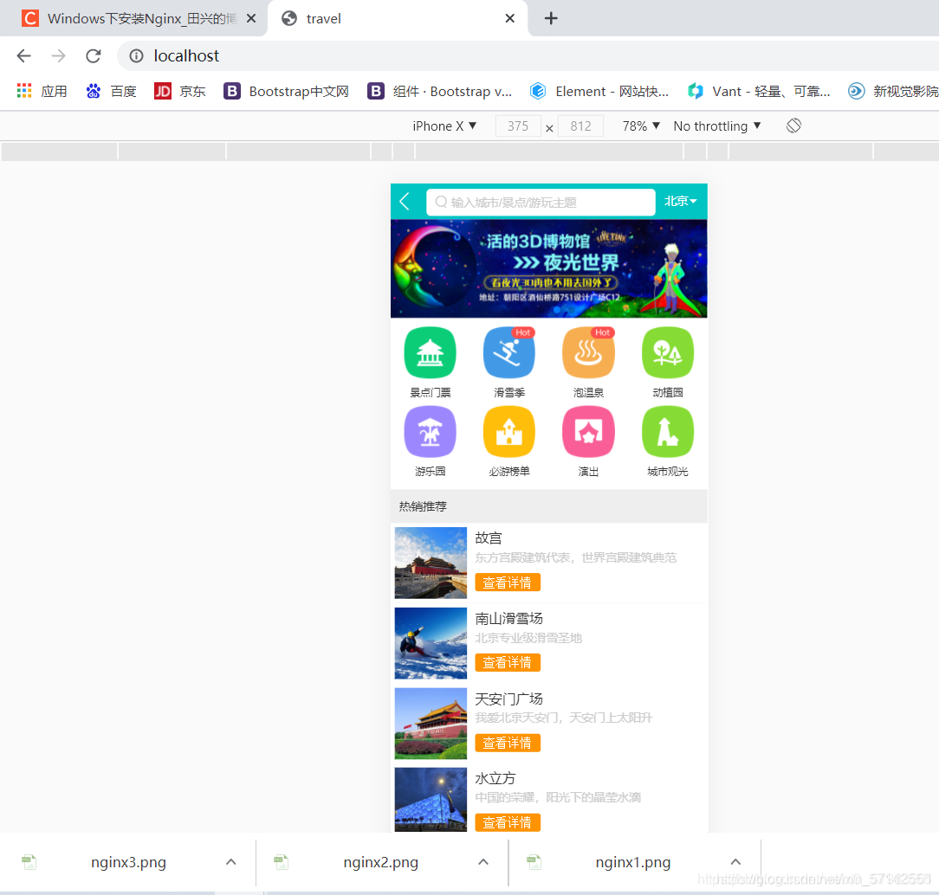Open the 必游榜单 category icon
This screenshot has height=895, width=939.
[x=509, y=432]
